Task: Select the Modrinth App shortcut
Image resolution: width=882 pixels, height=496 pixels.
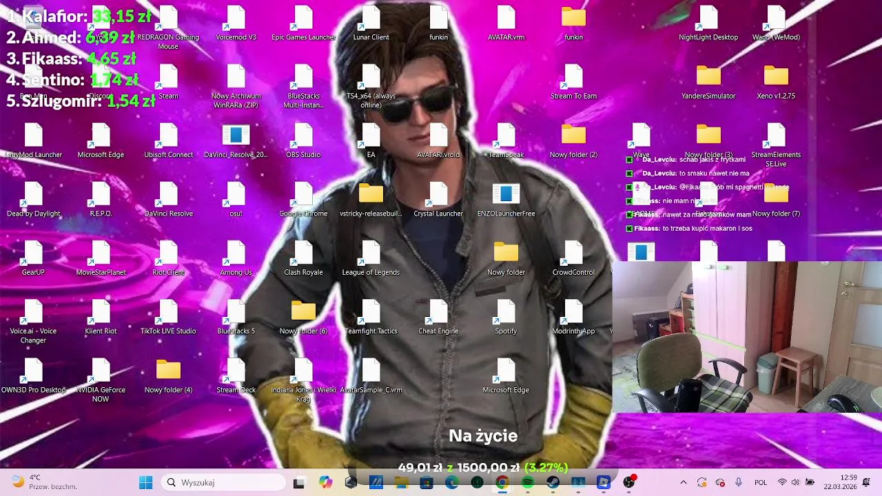Action: pyautogui.click(x=573, y=316)
